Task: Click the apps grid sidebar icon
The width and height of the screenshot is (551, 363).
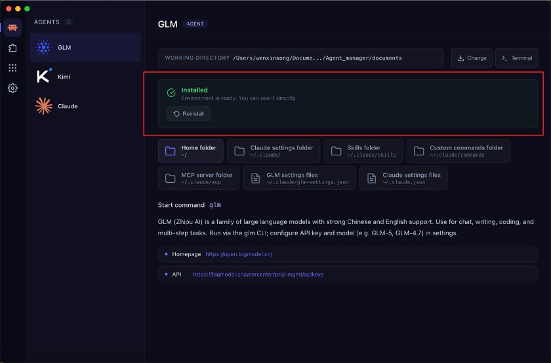Action: (x=12, y=68)
